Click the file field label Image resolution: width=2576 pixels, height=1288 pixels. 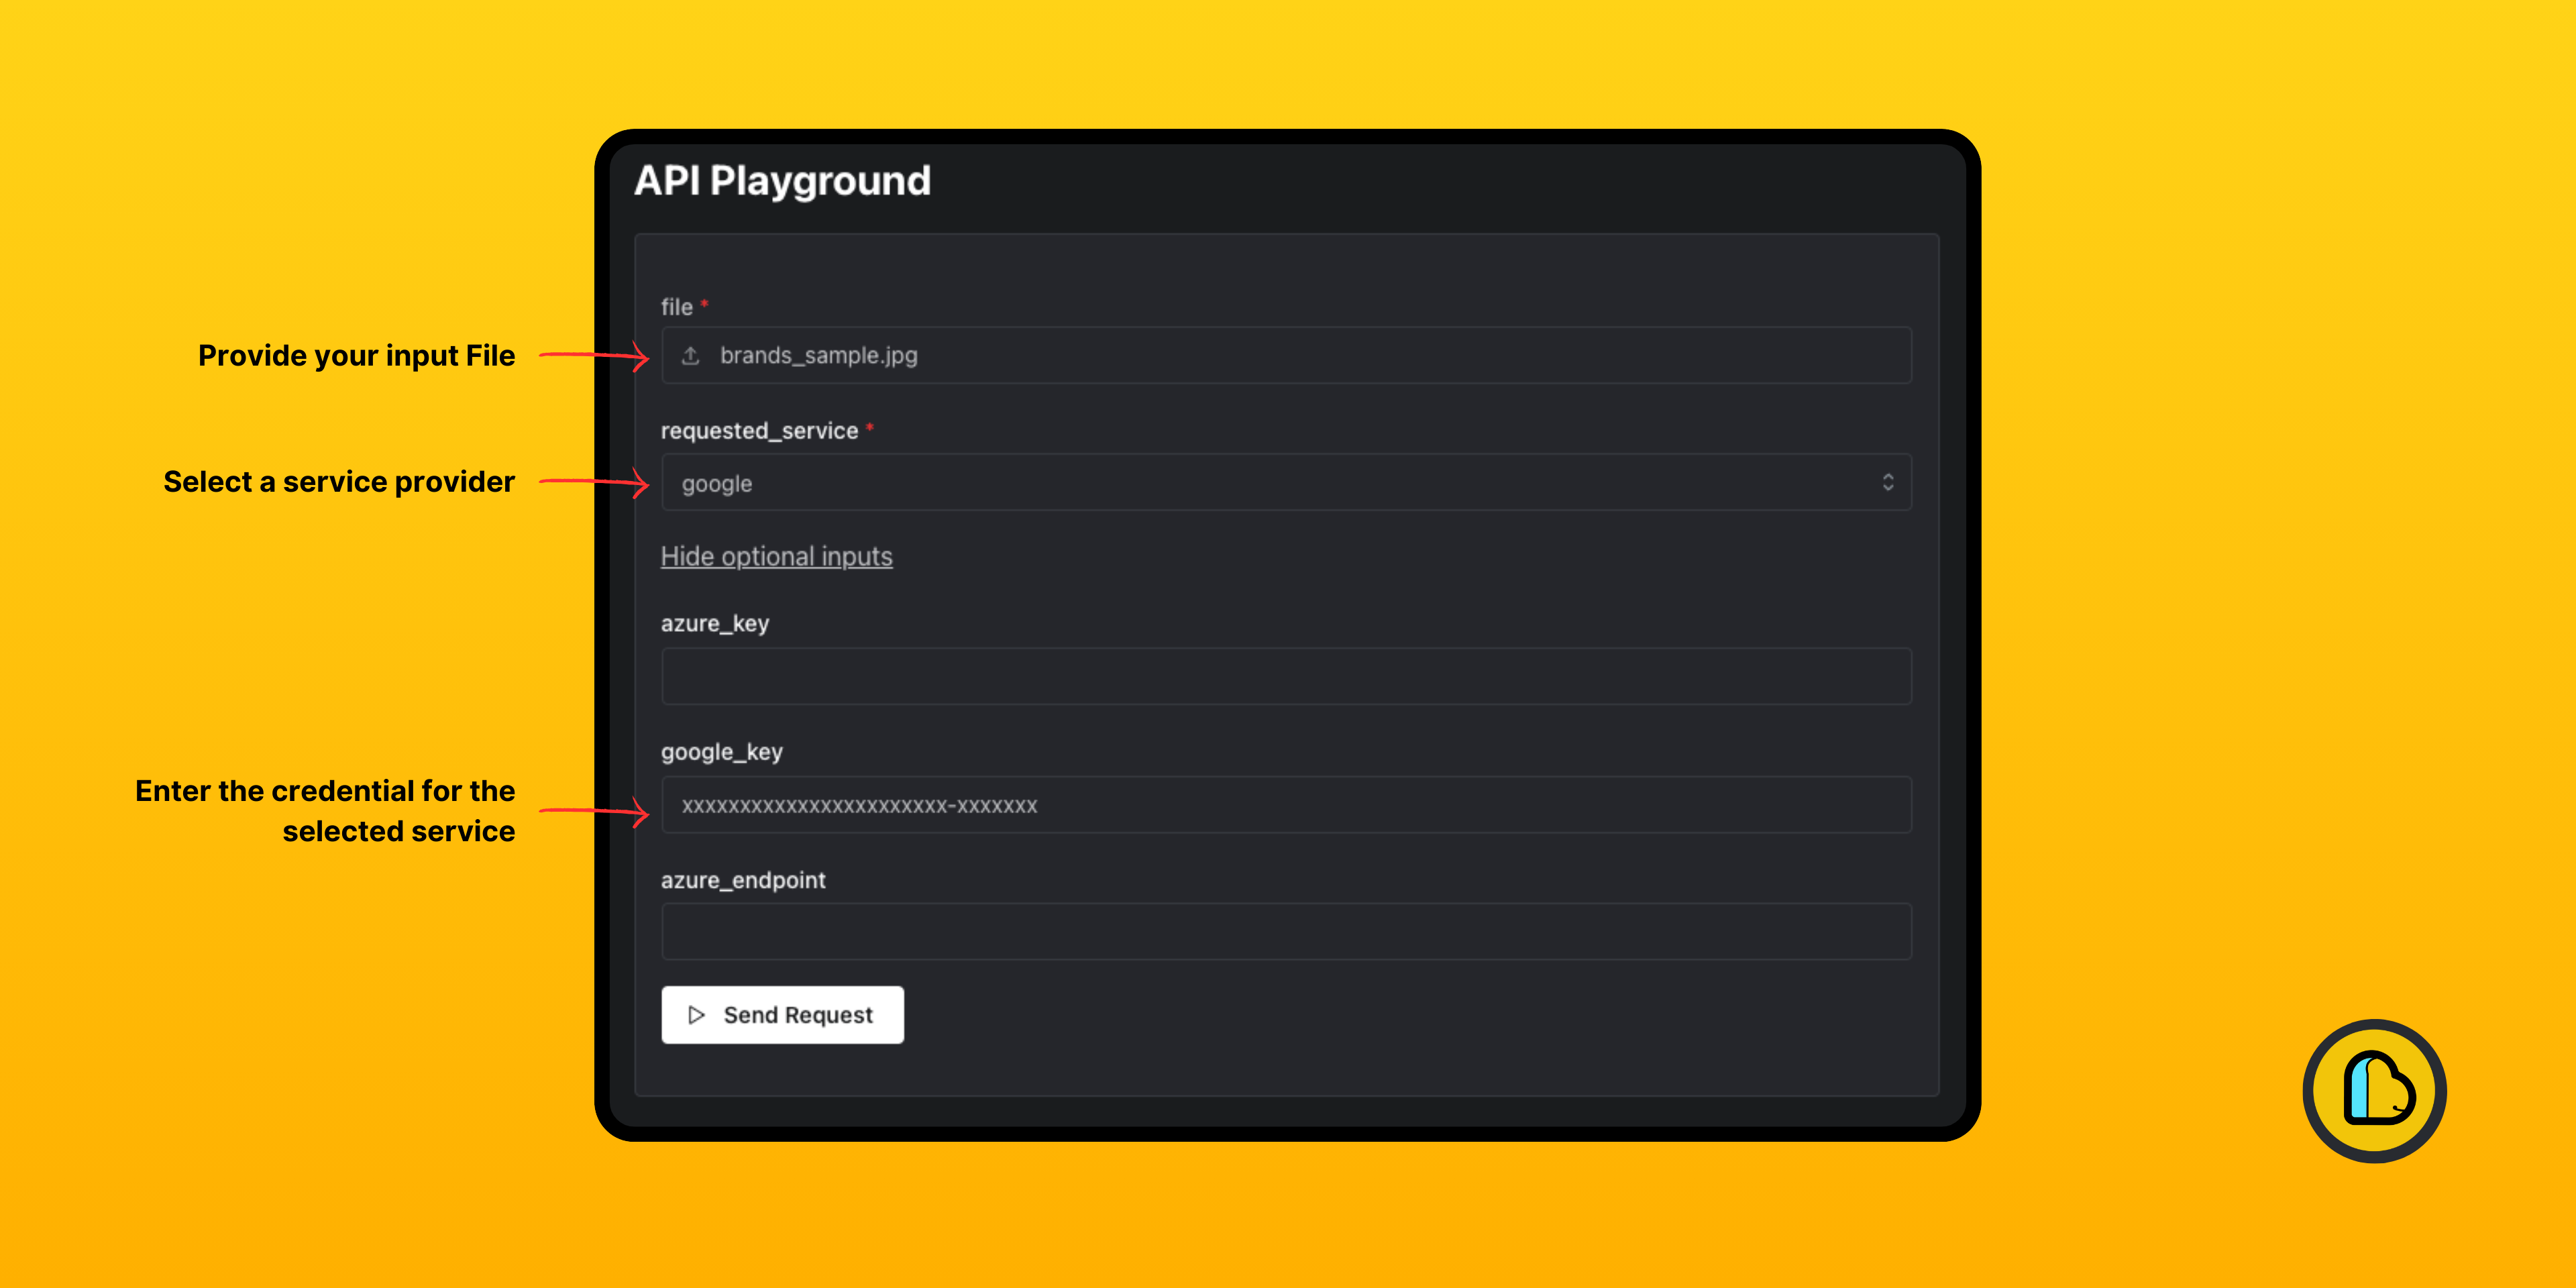[677, 307]
